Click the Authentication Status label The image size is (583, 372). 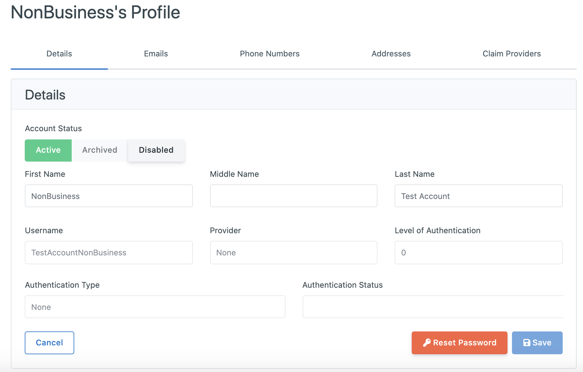[343, 285]
